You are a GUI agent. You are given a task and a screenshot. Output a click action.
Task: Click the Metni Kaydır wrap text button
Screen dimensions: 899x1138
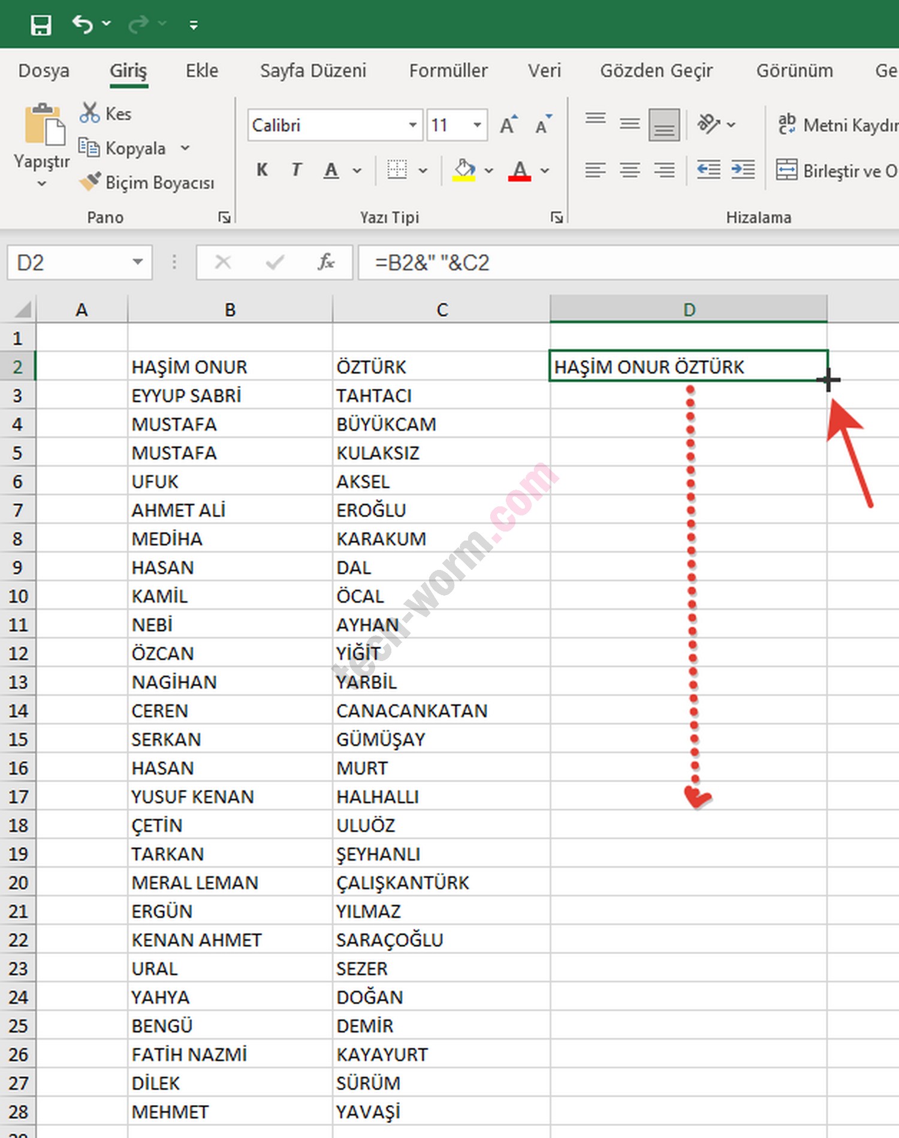coord(837,125)
